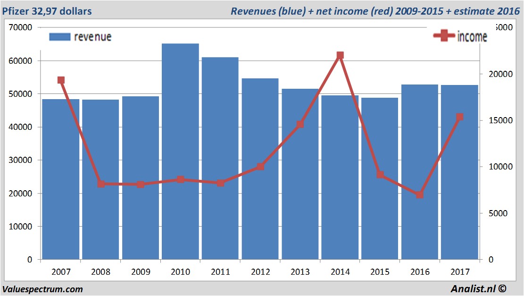This screenshot has height=296, width=524.
Task: Click the 2008 x-axis year label
Action: [x=100, y=271]
